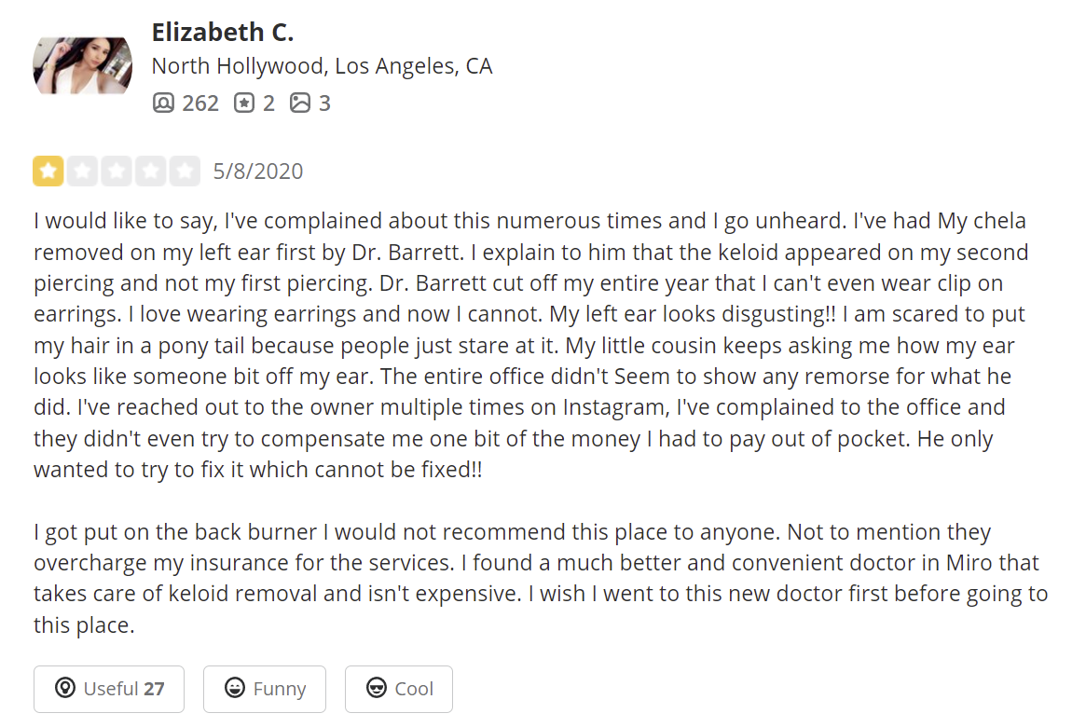
Task: Click the reviews star icon beside 2
Action: 244,103
